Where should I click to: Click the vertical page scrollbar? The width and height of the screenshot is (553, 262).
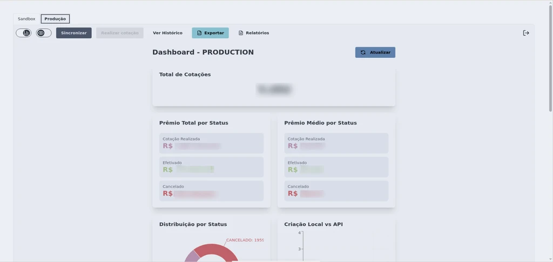[550, 58]
